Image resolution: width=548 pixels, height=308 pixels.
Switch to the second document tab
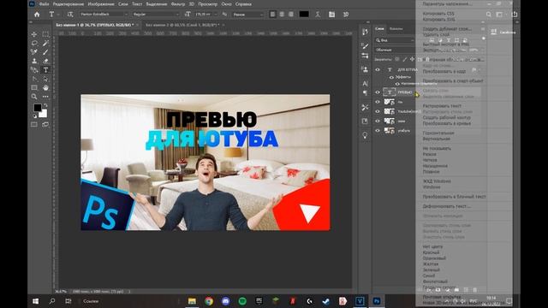(182, 25)
